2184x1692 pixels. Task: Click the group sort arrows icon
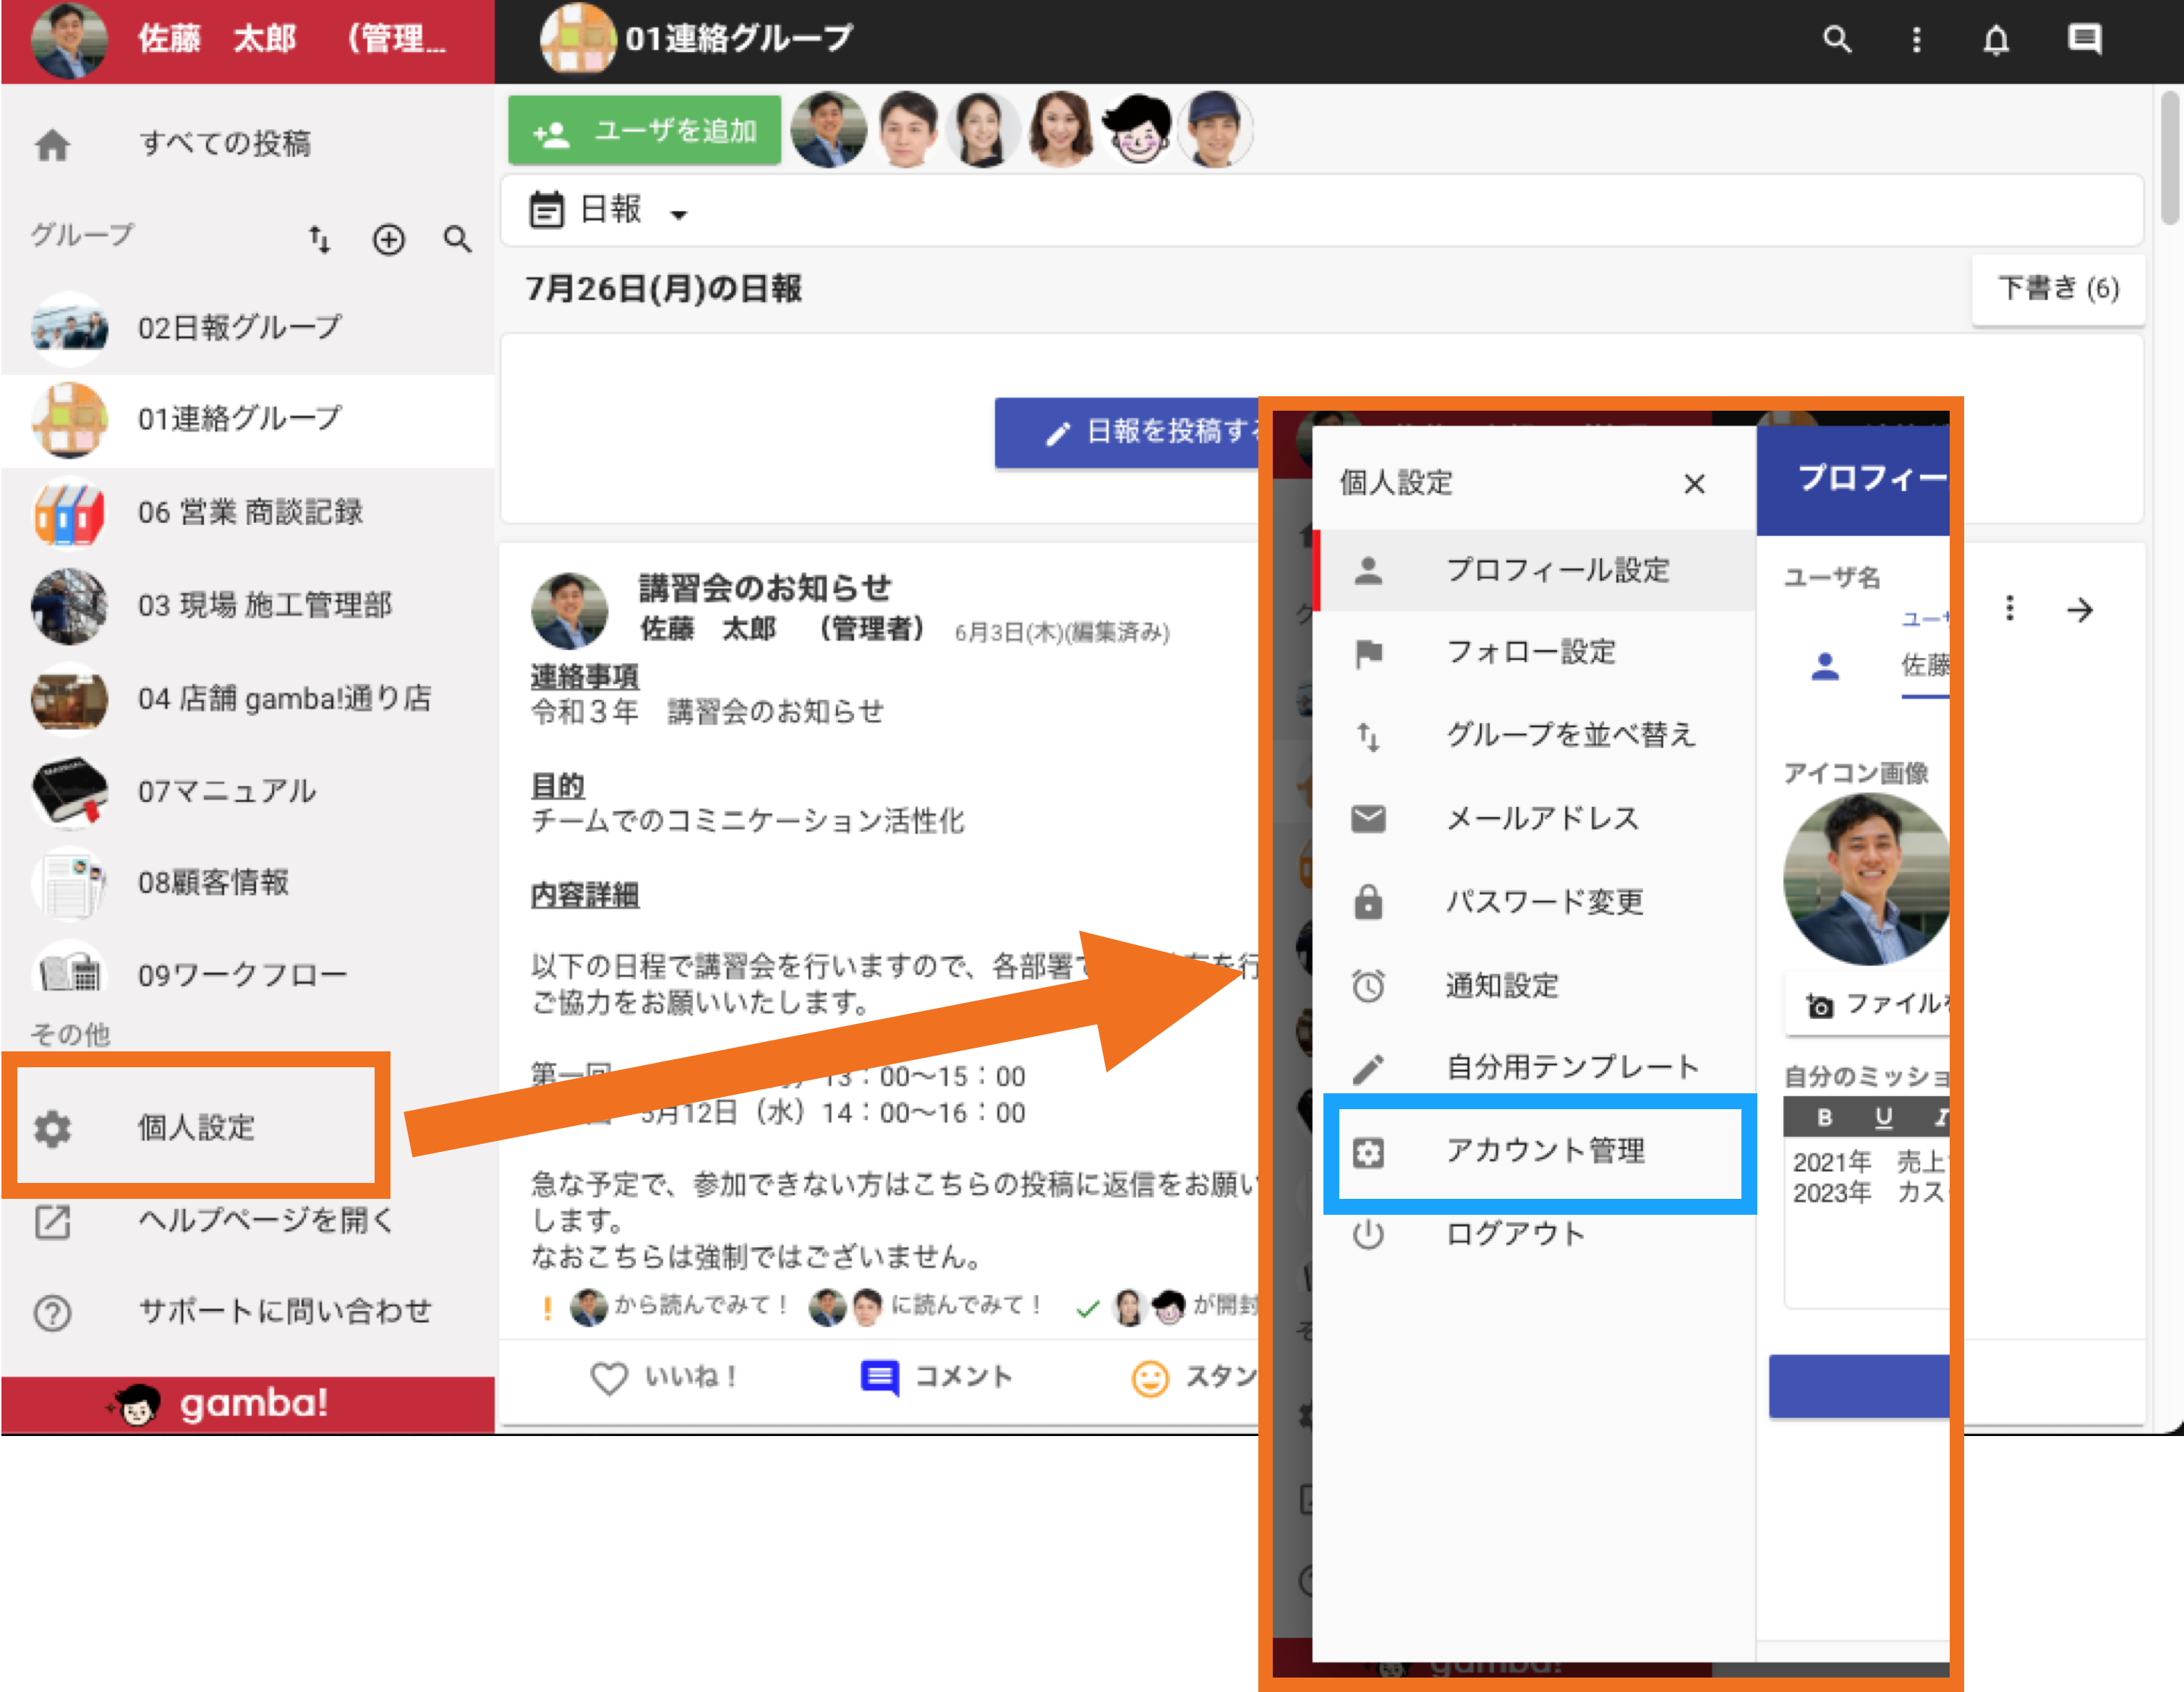(x=319, y=239)
